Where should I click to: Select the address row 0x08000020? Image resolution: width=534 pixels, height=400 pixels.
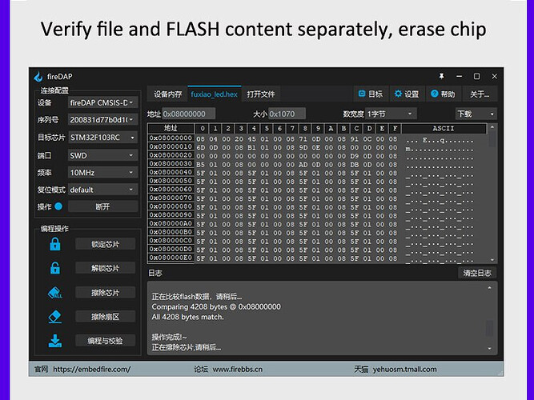point(171,155)
